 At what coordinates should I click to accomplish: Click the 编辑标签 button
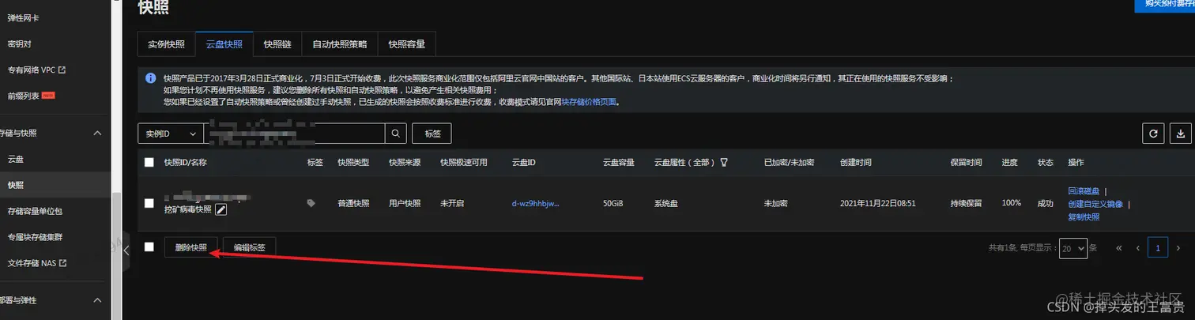(x=250, y=247)
